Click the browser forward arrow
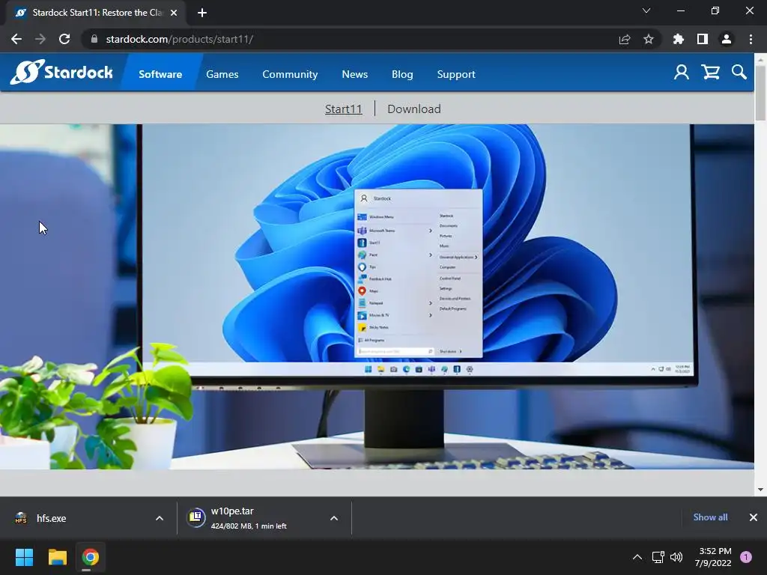This screenshot has width=767, height=575. 40,39
